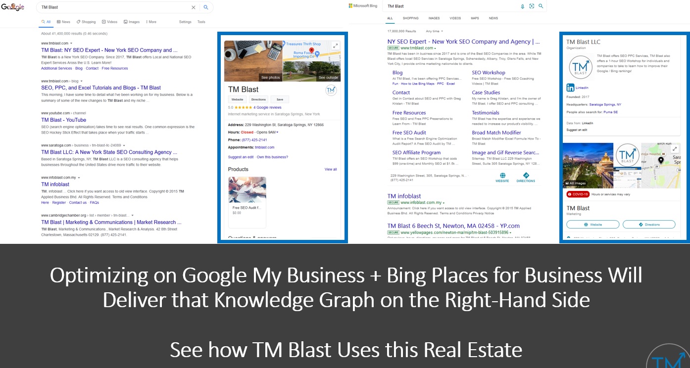Open the 4 Google reviews link
The image size is (690, 368).
267,107
